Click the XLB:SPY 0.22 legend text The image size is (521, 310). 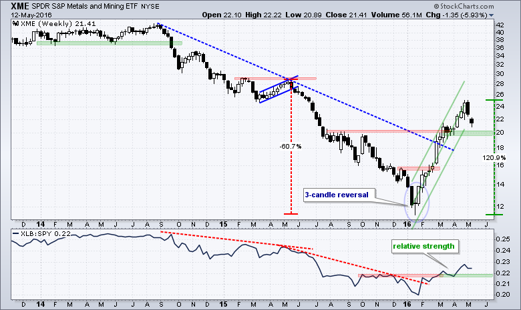[46, 234]
